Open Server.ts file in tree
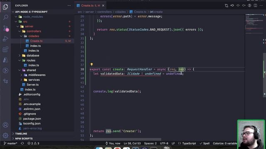The height and width of the screenshot is (149, 266). (32, 84)
